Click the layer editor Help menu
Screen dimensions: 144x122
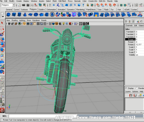point(141,91)
